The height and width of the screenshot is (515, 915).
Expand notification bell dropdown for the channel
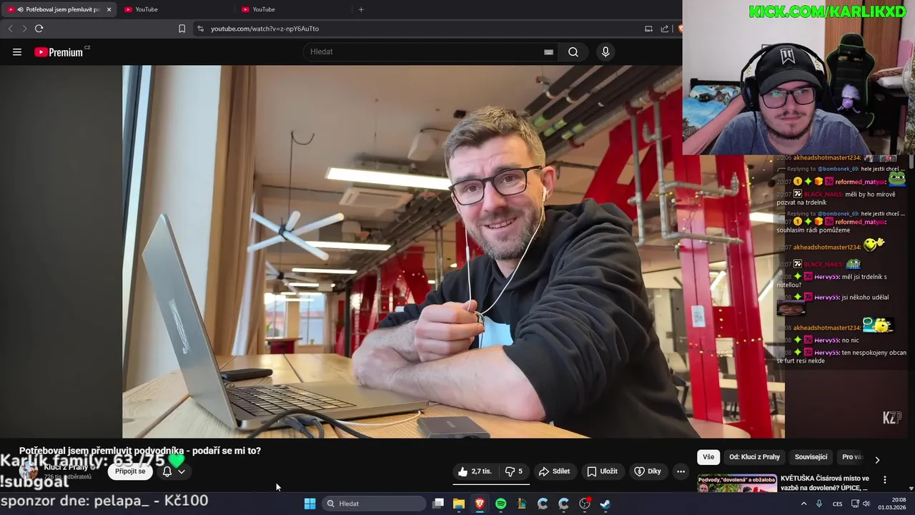(173, 471)
